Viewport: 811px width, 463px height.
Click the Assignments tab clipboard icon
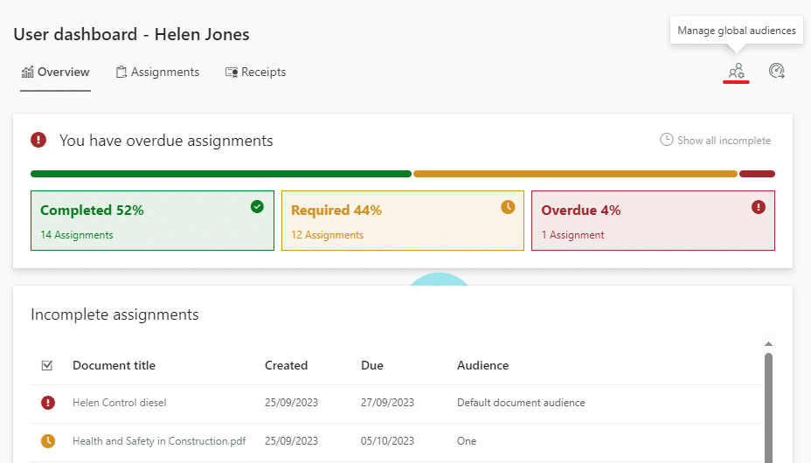coord(121,72)
